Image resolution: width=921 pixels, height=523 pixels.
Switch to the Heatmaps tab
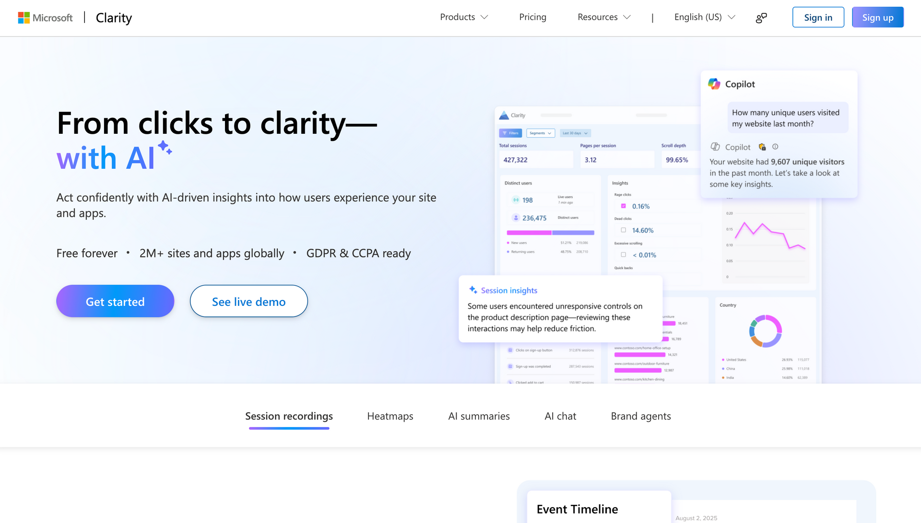click(x=390, y=416)
